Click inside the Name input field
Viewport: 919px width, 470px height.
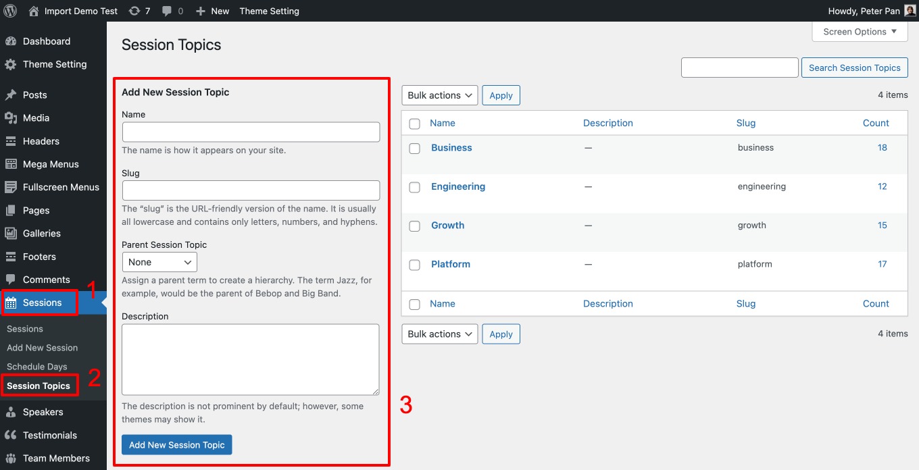pyautogui.click(x=251, y=132)
